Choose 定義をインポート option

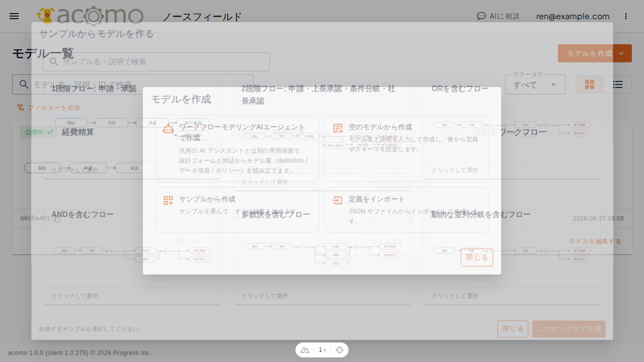coord(407,210)
